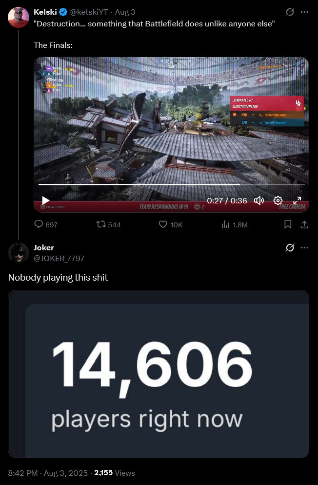This screenshot has height=485, width=318.
Task: Mute the video with the speaker icon
Action: coord(259,200)
